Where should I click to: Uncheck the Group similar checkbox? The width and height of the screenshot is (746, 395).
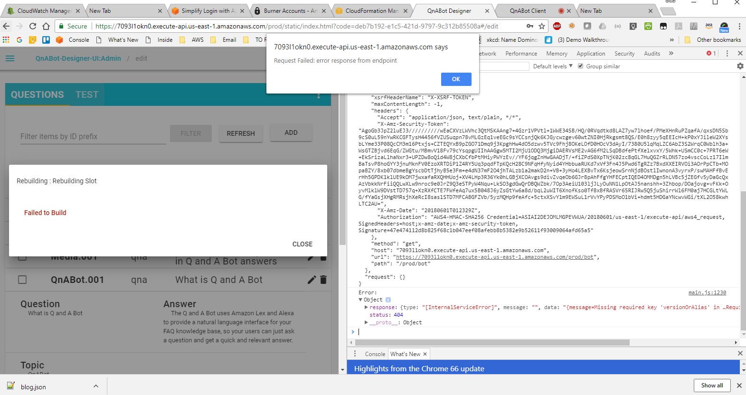[x=580, y=66]
